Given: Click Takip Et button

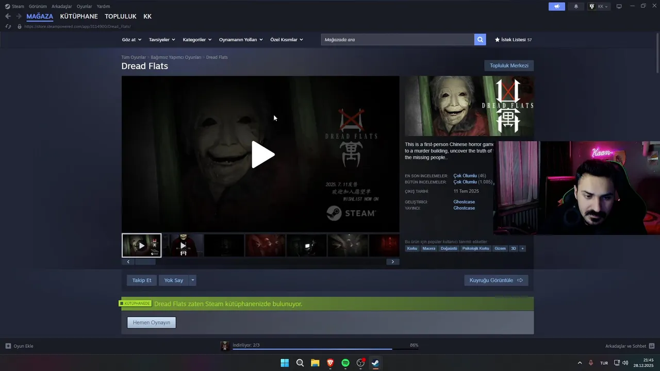Looking at the screenshot, I should click(142, 280).
